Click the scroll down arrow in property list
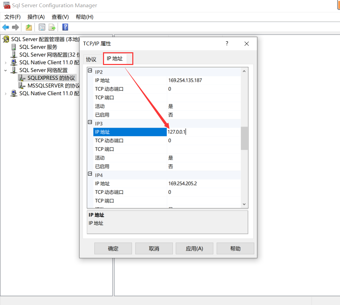This screenshot has height=305, width=340. (244, 204)
